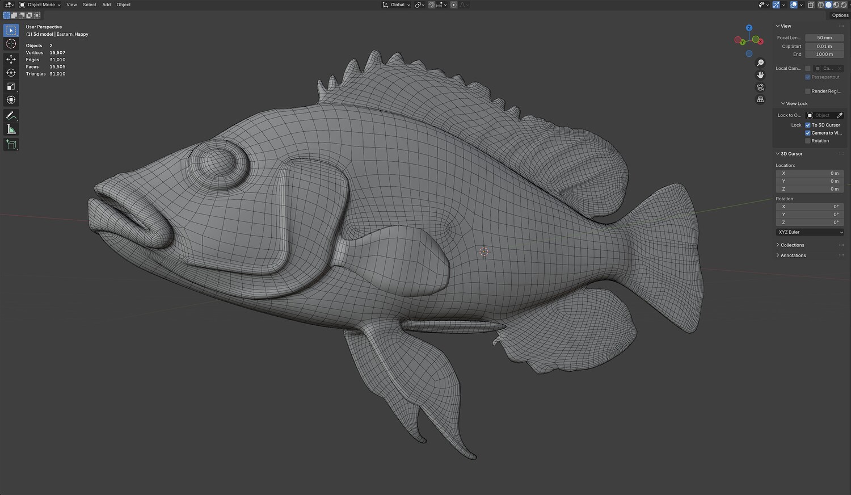Open the transform pivot point dropdown
Screen dimensions: 851x495
click(x=420, y=5)
